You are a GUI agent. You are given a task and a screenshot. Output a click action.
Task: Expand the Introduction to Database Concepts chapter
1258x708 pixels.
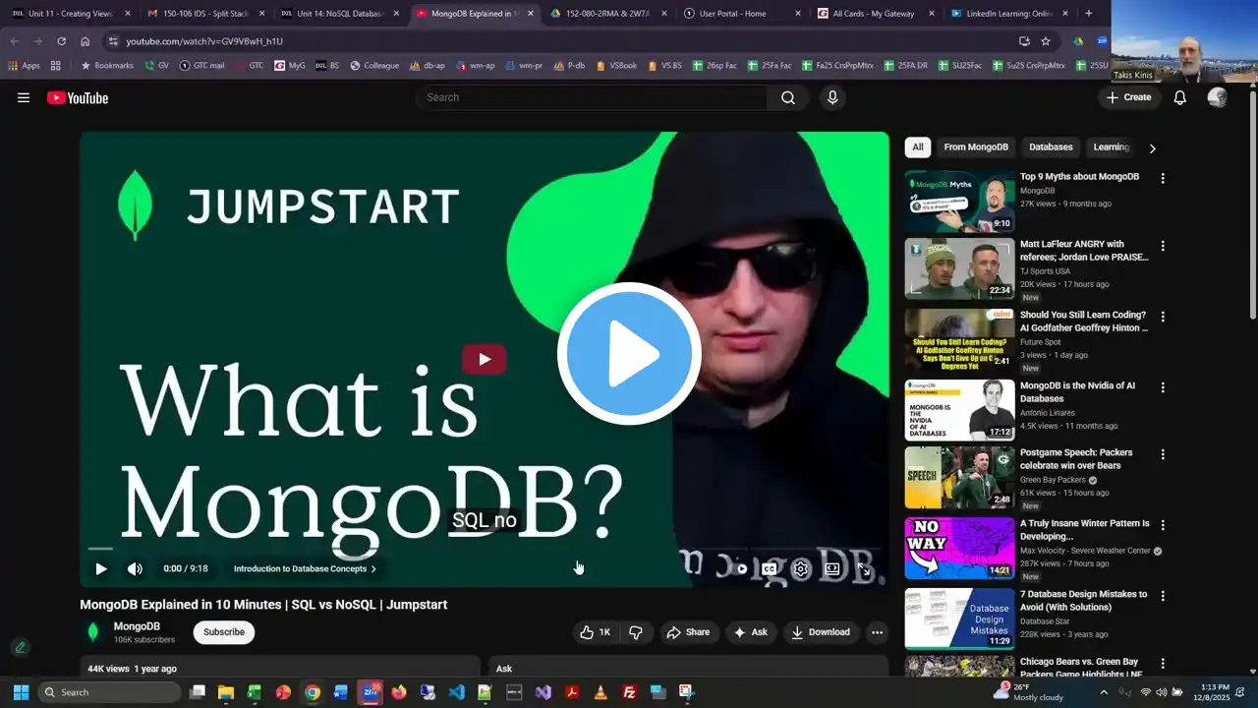pos(305,568)
